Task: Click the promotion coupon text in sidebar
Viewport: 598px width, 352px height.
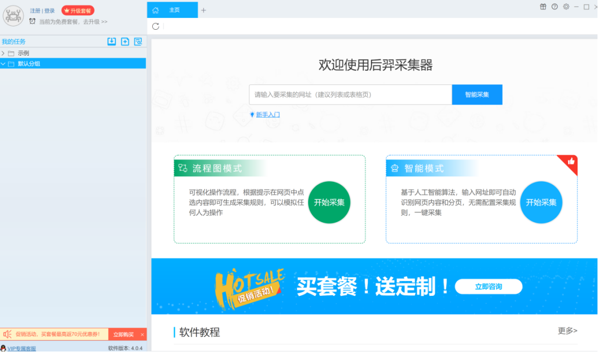Action: coord(57,334)
